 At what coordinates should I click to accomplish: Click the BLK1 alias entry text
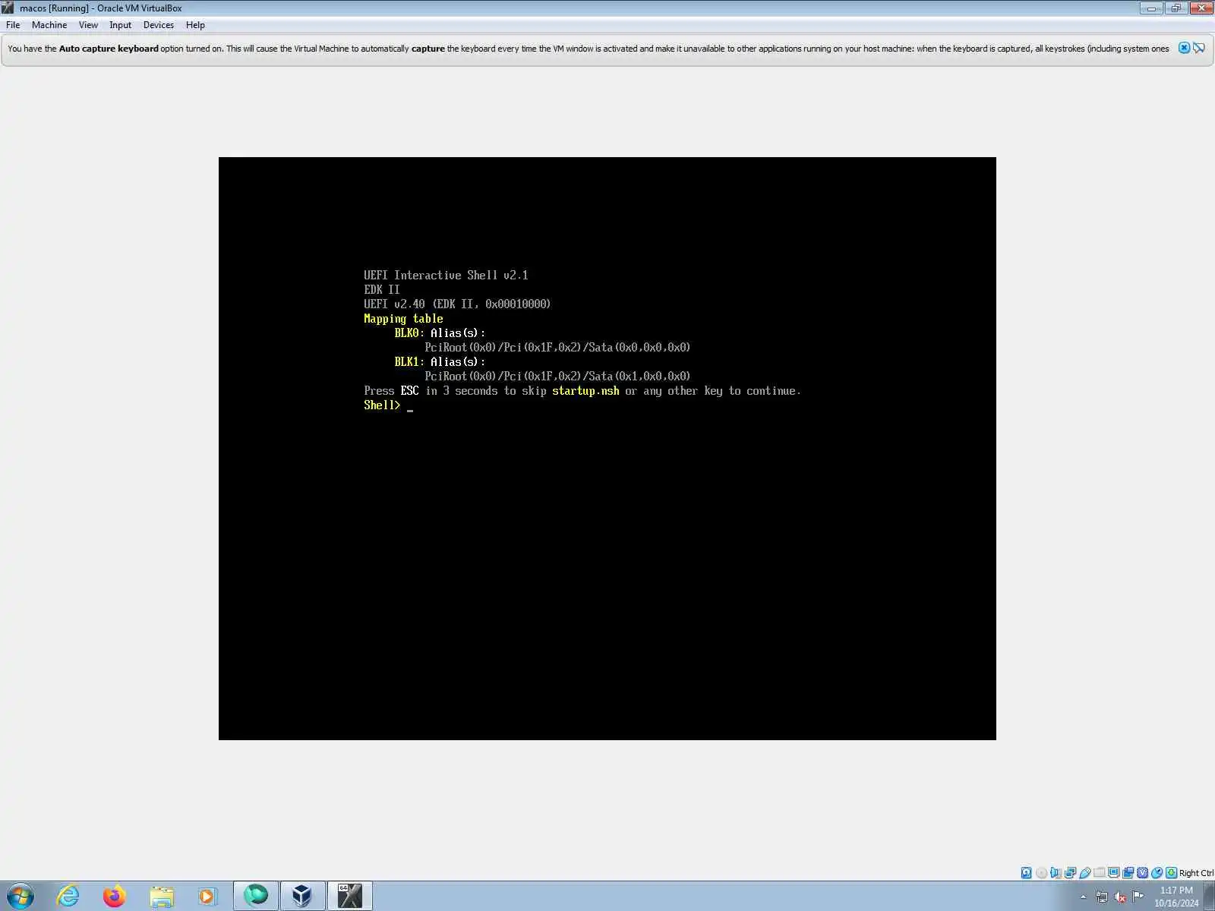440,362
